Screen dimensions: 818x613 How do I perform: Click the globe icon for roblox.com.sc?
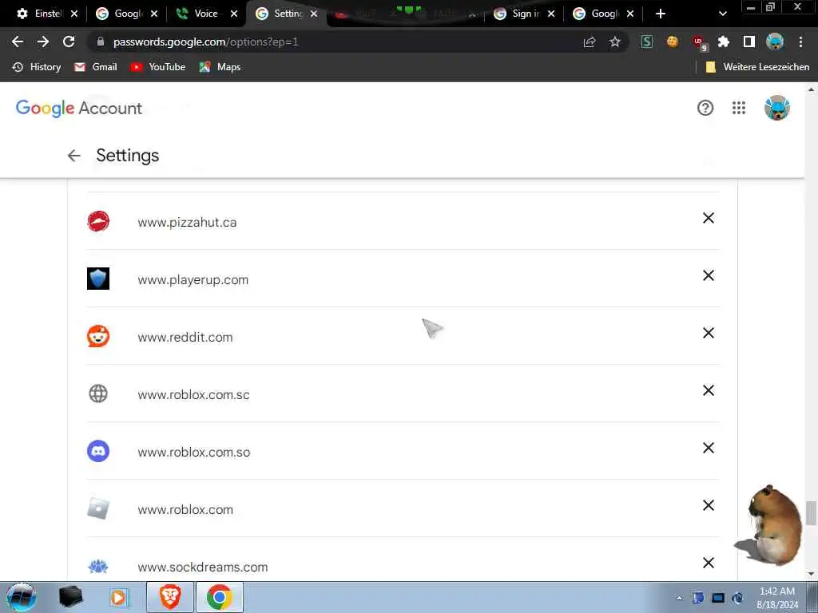coord(98,394)
